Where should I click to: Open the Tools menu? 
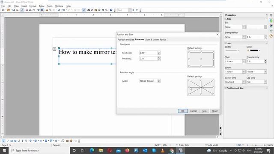pyautogui.click(x=50, y=6)
